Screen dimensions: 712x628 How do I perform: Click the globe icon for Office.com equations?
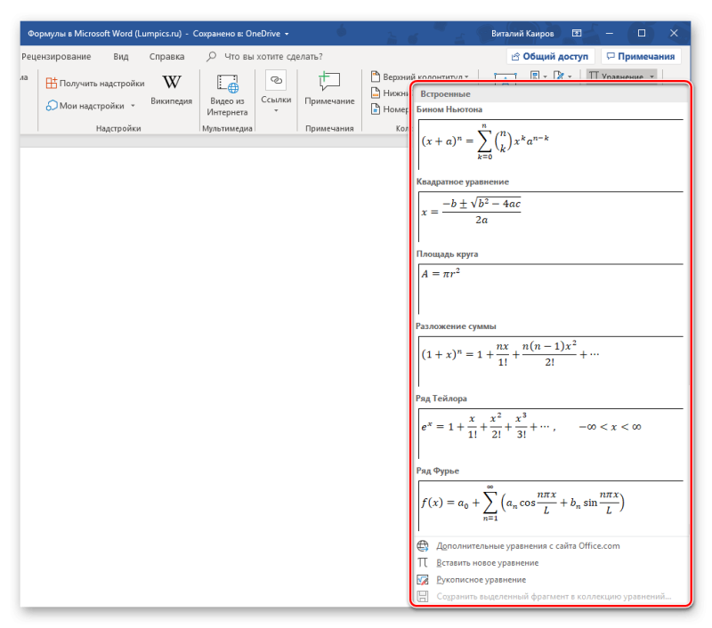(x=423, y=546)
